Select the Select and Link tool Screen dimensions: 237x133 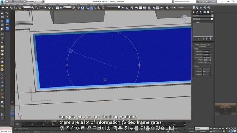(x=11, y=8)
